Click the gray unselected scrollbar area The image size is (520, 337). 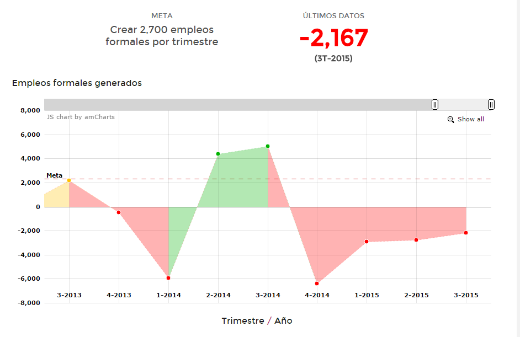click(x=237, y=105)
